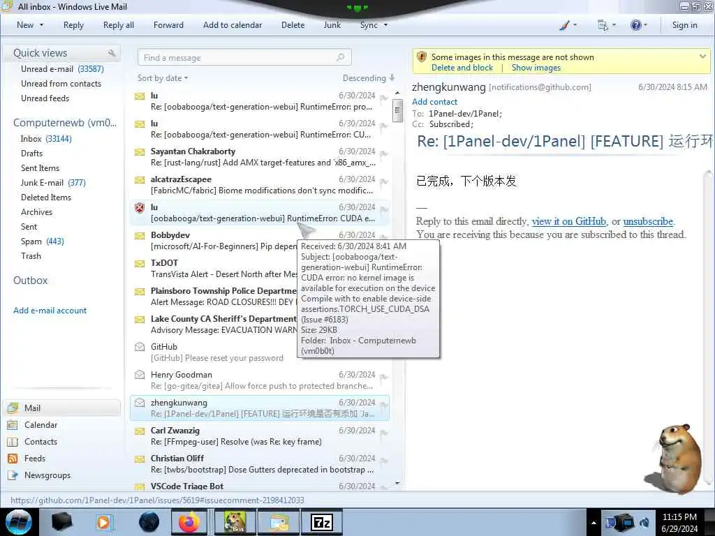Open Firefox from taskbar
This screenshot has width=715, height=536.
[189, 522]
